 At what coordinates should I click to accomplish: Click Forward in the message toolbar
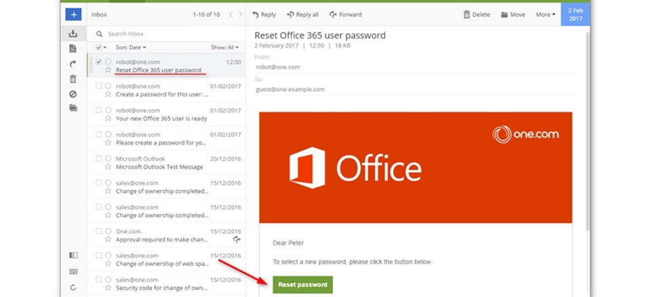click(345, 14)
